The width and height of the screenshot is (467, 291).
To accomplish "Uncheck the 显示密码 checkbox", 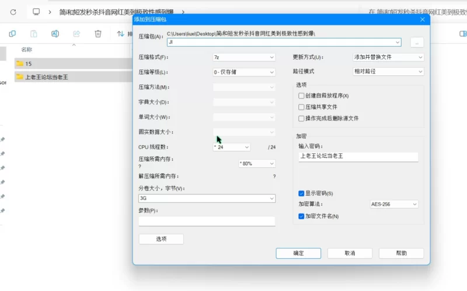I will point(301,194).
